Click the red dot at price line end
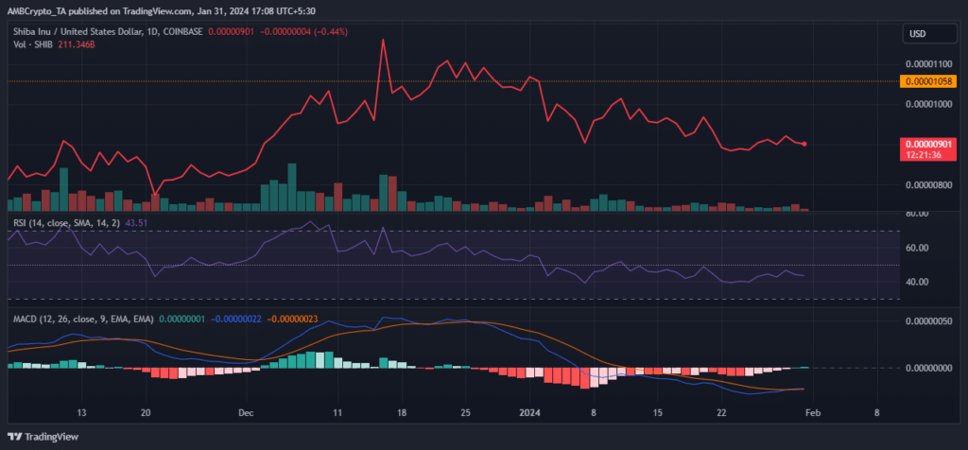Image resolution: width=968 pixels, height=450 pixels. (804, 144)
